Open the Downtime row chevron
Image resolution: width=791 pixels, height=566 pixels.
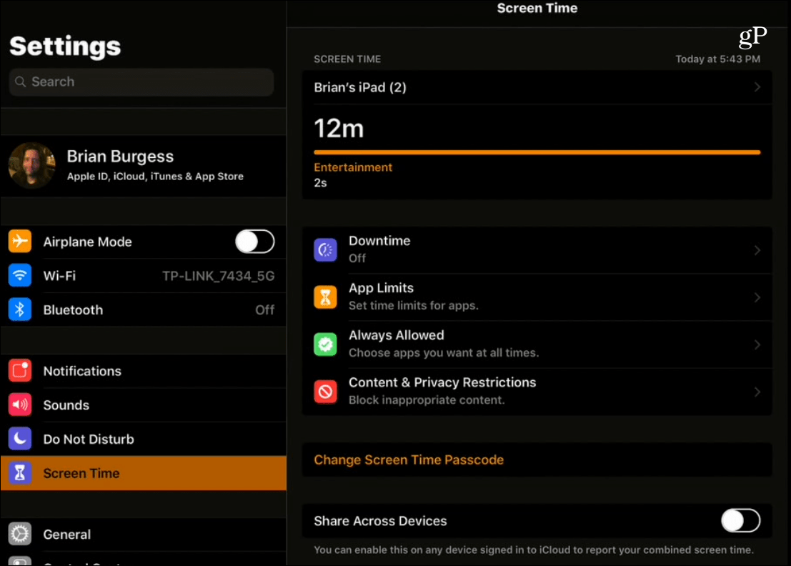pyautogui.click(x=757, y=250)
